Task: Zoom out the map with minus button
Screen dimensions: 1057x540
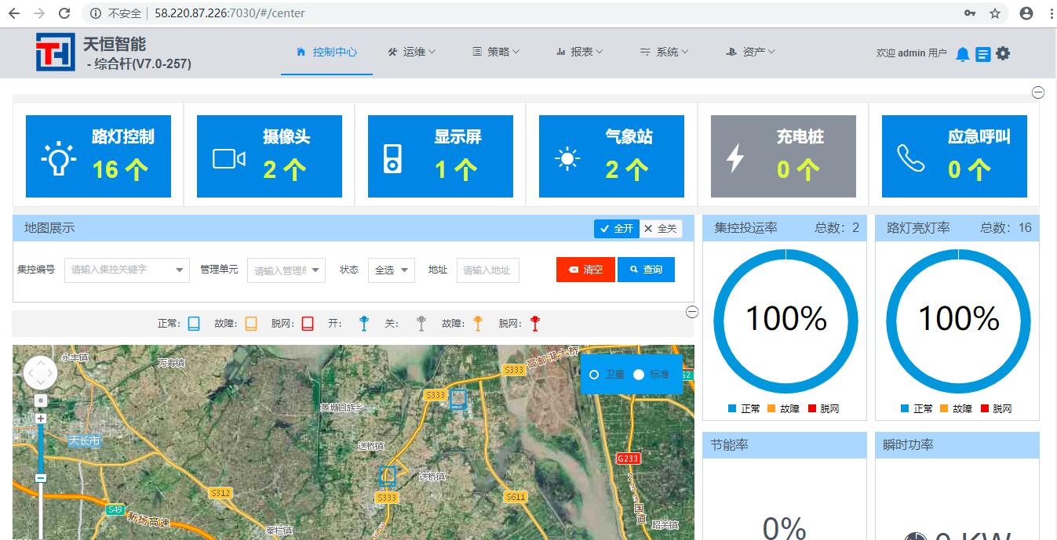Action: pyautogui.click(x=41, y=478)
